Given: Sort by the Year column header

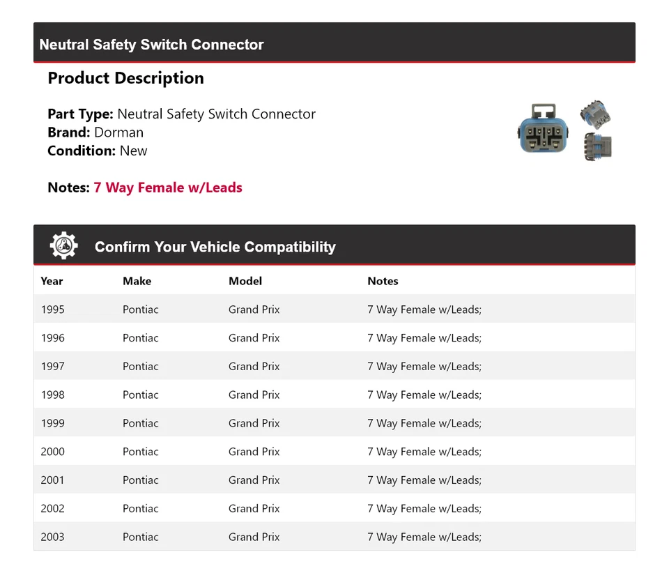Looking at the screenshot, I should (52, 281).
